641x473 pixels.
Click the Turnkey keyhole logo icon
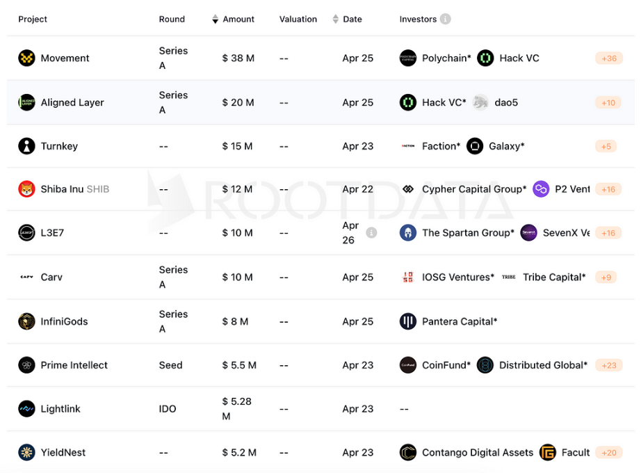pyautogui.click(x=26, y=146)
